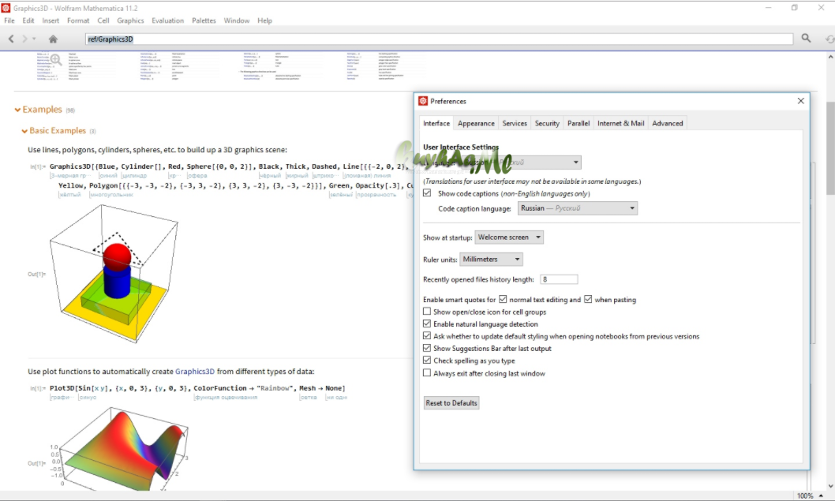Switch to the Advanced tab

(667, 123)
